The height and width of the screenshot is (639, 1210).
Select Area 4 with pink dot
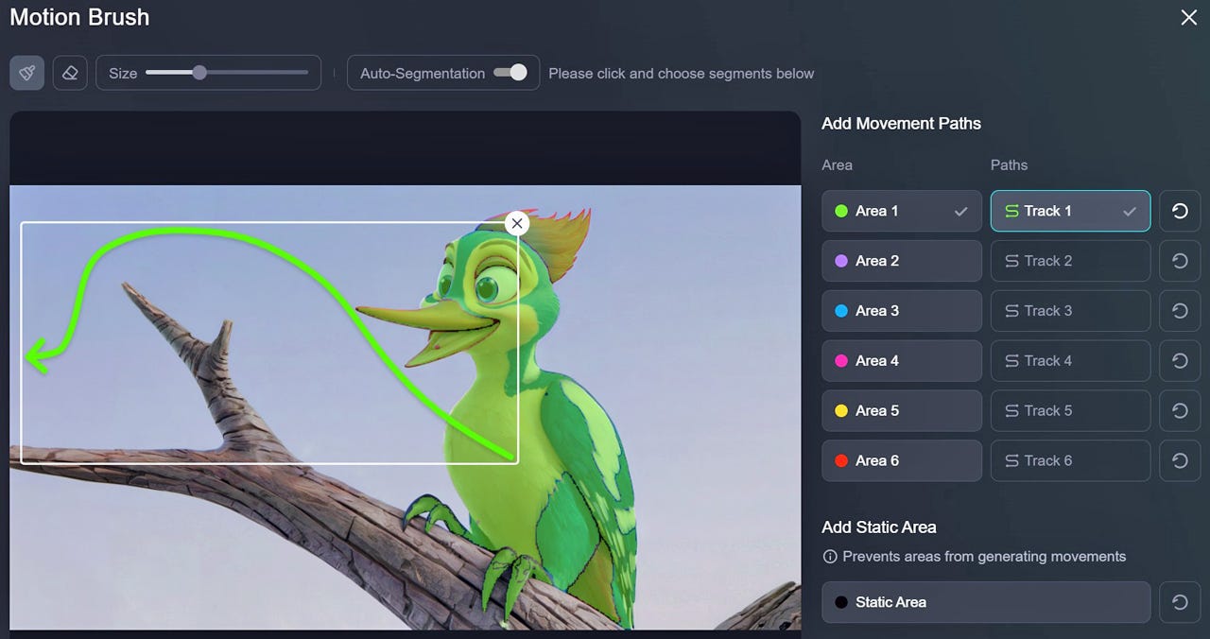point(902,361)
